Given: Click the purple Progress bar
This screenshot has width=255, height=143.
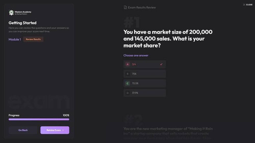Looking at the screenshot, I should (39, 119).
